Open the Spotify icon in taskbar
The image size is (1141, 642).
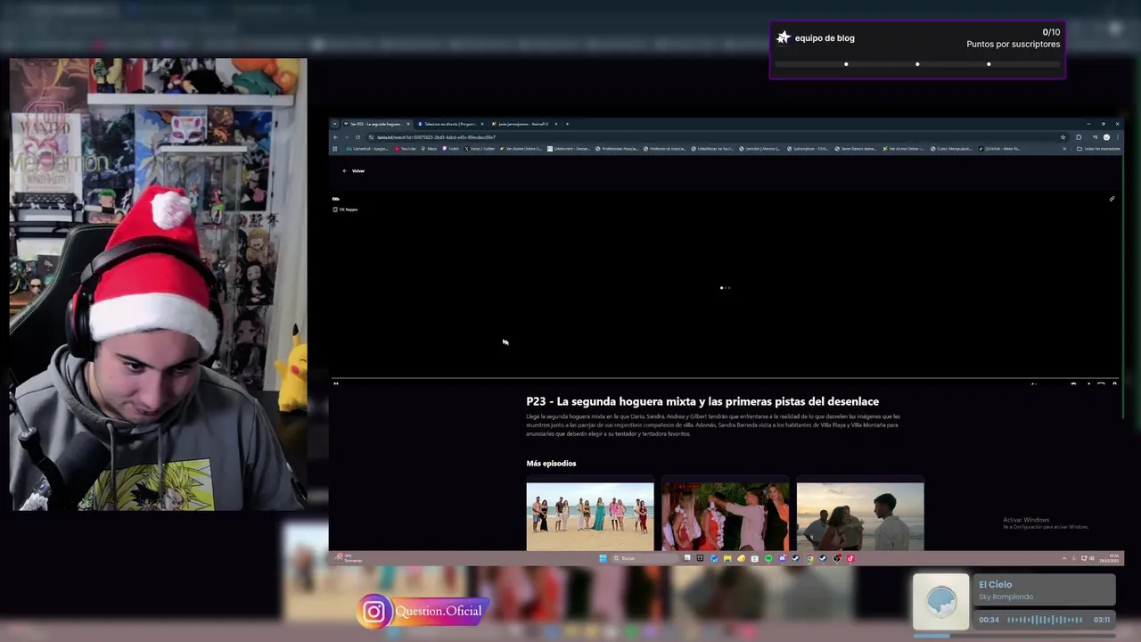[x=768, y=558]
